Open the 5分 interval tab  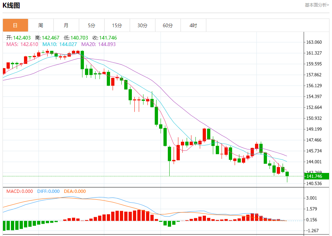(x=92, y=25)
